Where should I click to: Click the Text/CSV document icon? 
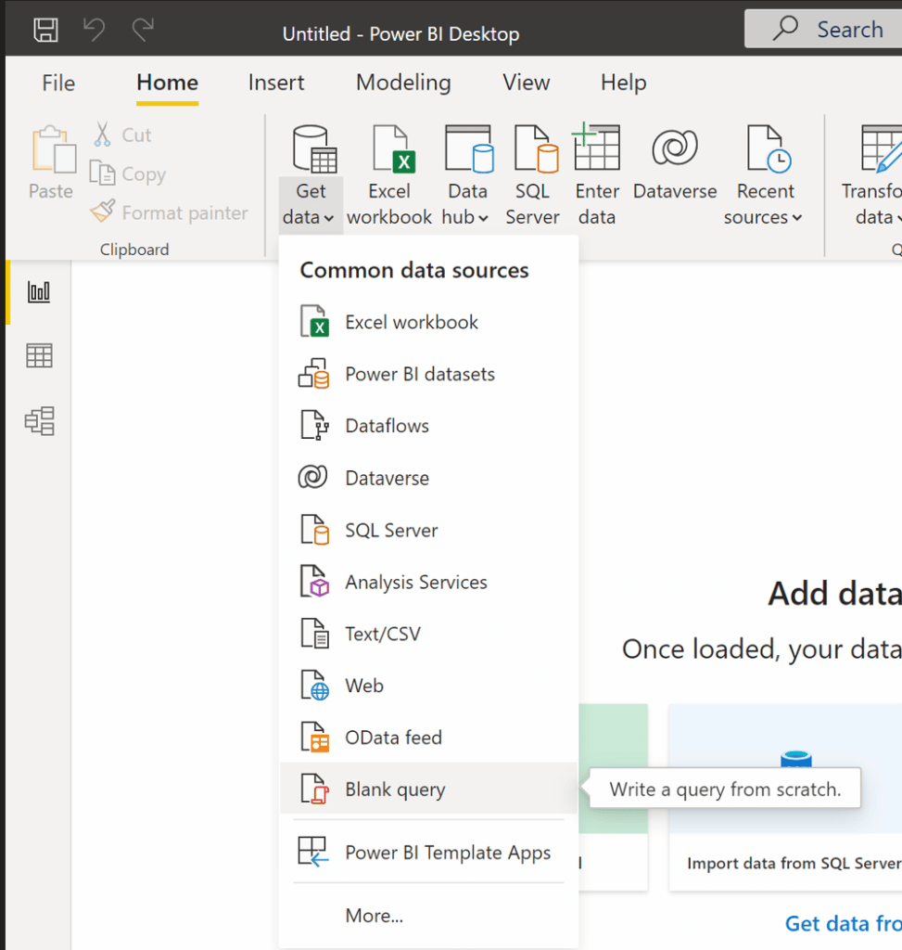[x=314, y=633]
